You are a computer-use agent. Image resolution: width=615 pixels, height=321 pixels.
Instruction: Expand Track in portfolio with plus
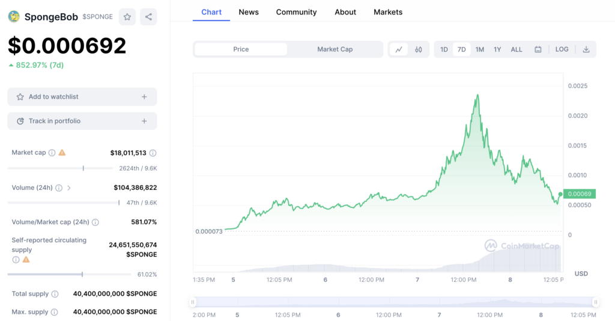(144, 121)
